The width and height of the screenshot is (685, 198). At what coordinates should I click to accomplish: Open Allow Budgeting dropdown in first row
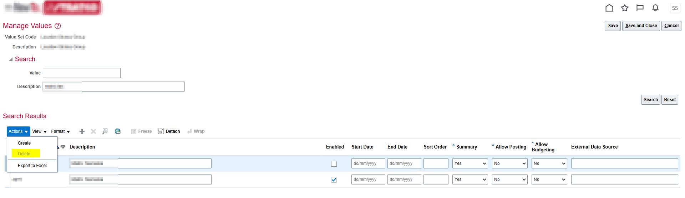click(549, 163)
